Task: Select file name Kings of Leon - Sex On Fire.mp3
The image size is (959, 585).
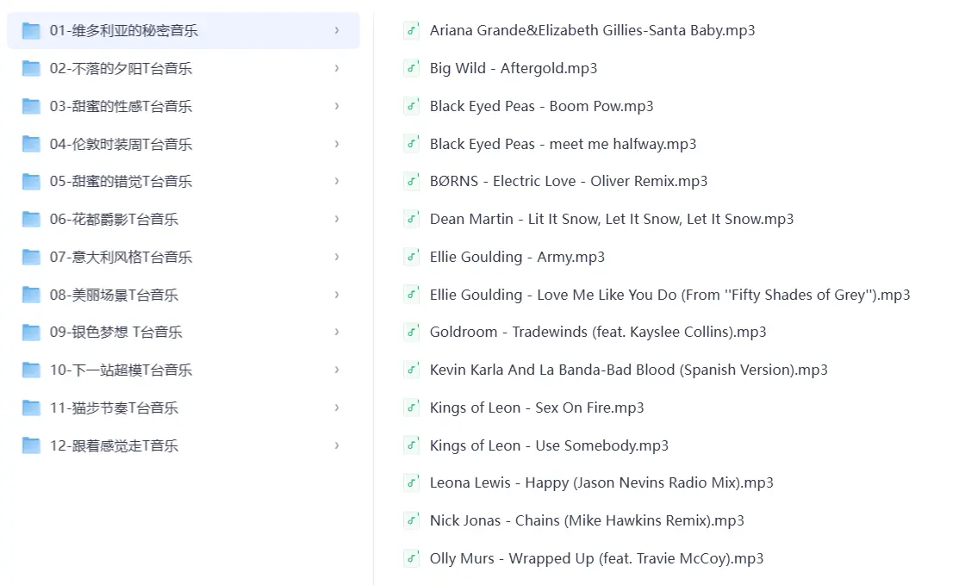Action: [537, 408]
